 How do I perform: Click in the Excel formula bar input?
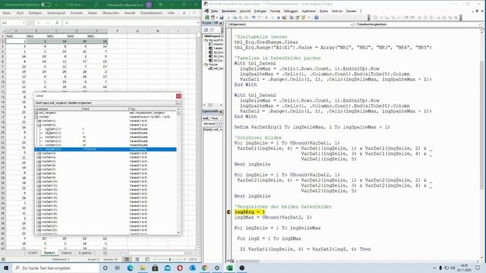[x=128, y=23]
